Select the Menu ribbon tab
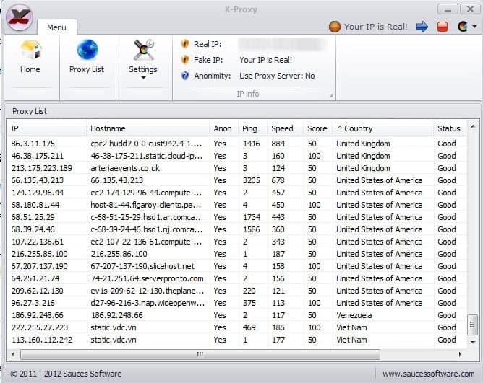 tap(56, 27)
